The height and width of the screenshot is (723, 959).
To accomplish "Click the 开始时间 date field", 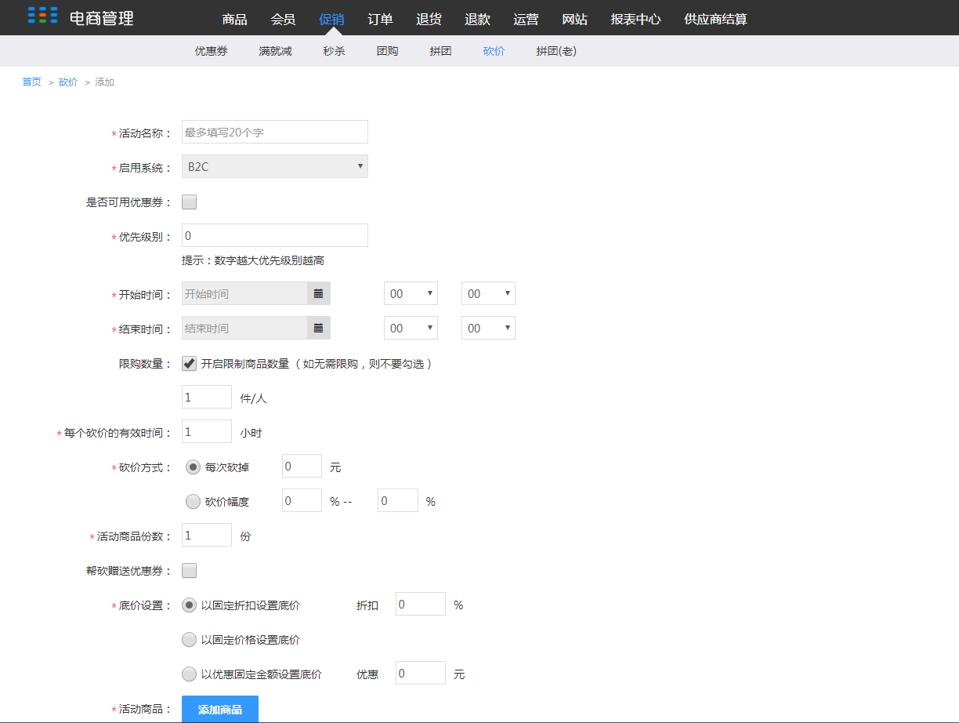I will point(244,294).
